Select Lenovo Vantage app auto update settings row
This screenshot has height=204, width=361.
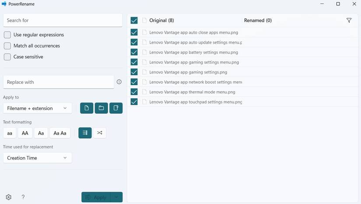(x=196, y=42)
